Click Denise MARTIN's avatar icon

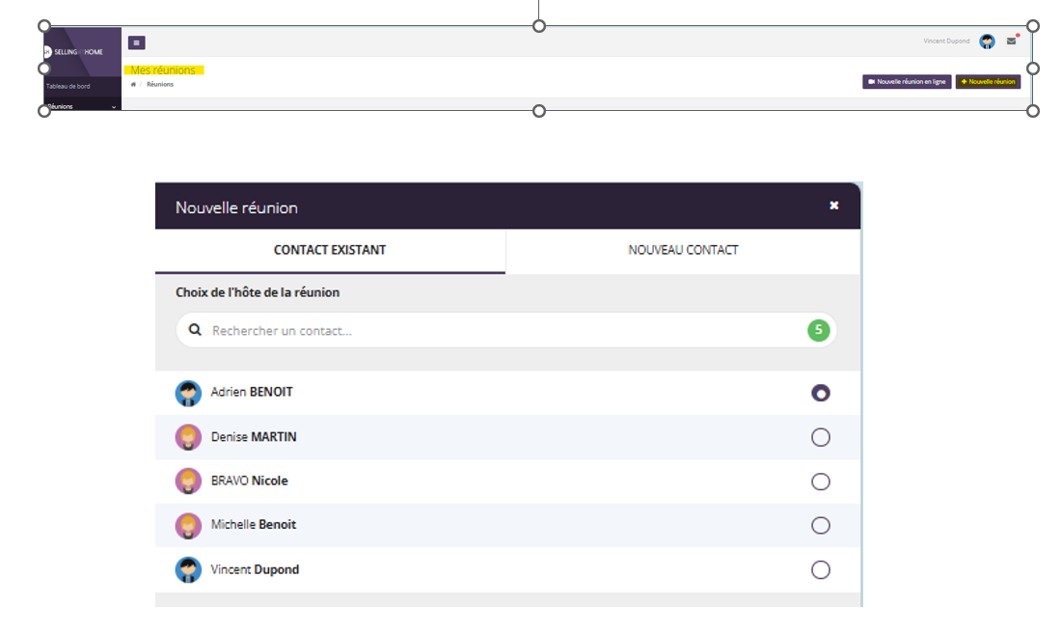(188, 437)
